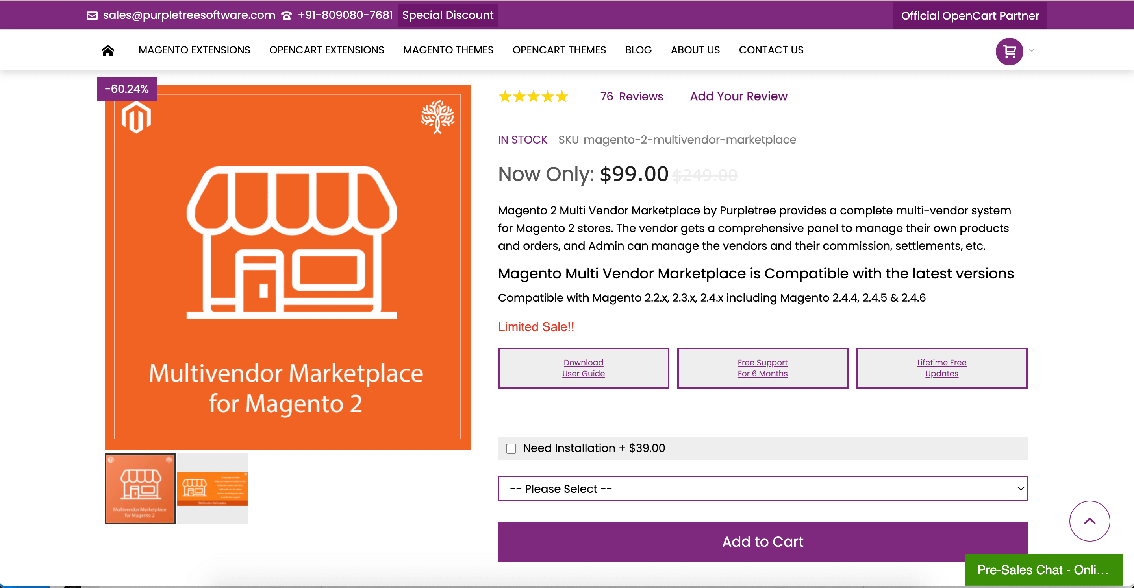
Task: Click the envelope email icon
Action: [92, 15]
